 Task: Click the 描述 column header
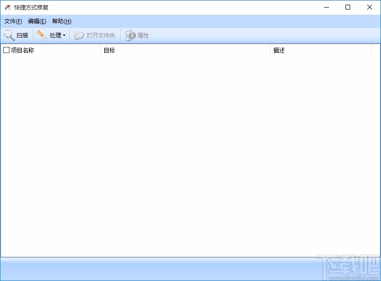pos(280,50)
